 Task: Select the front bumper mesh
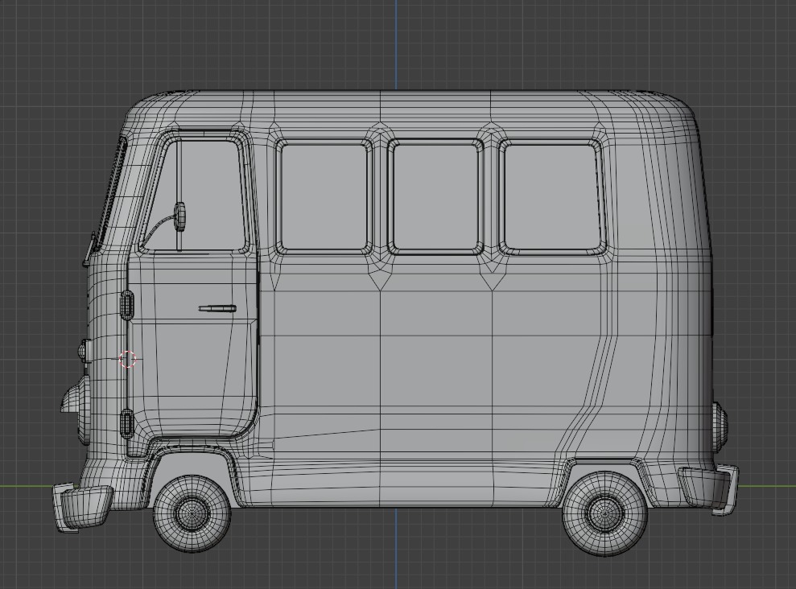click(82, 508)
